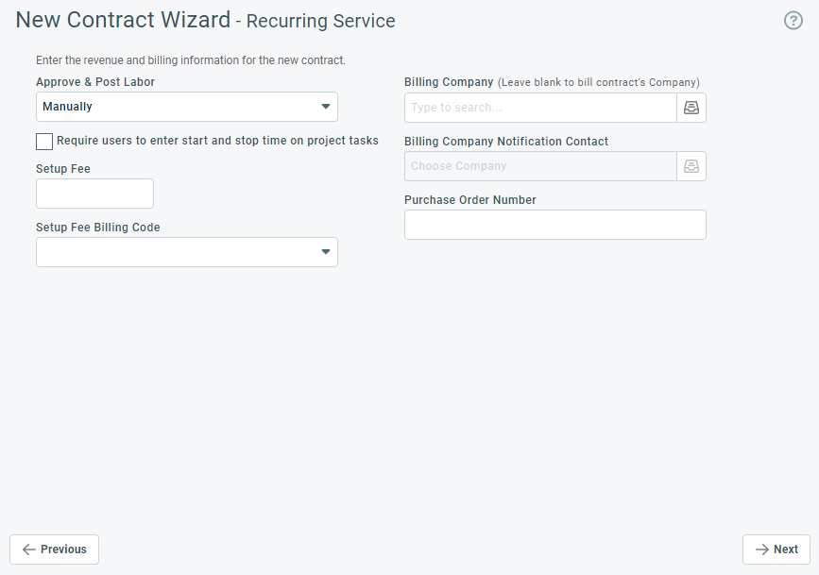Open the Manually combo box
The image size is (819, 575).
pyautogui.click(x=187, y=107)
